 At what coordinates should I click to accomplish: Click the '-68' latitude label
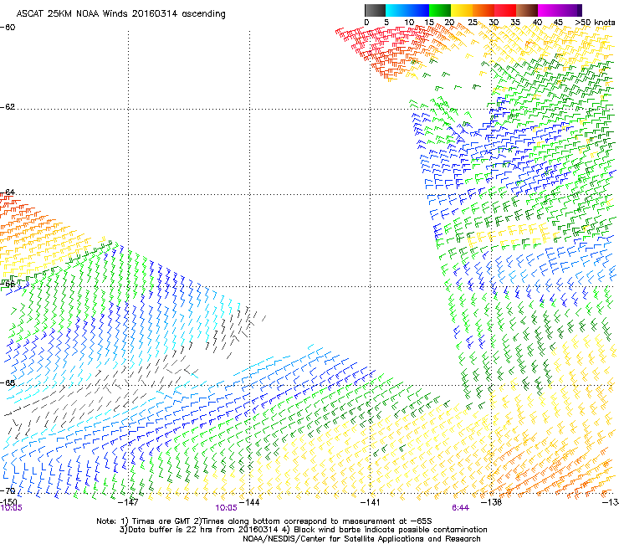click(8, 382)
